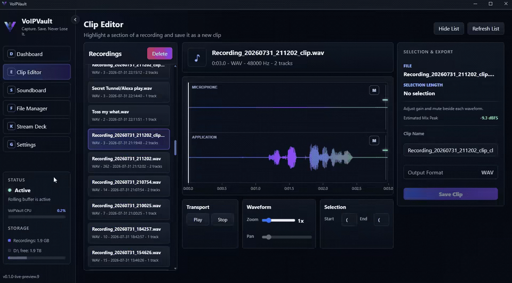Collapse the sidebar with the chevron button
Screen dimensions: 512x283
(75, 20)
